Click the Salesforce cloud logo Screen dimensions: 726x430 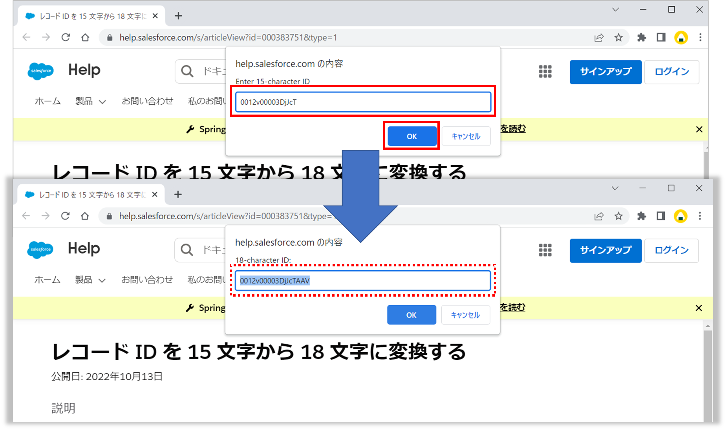coord(40,71)
